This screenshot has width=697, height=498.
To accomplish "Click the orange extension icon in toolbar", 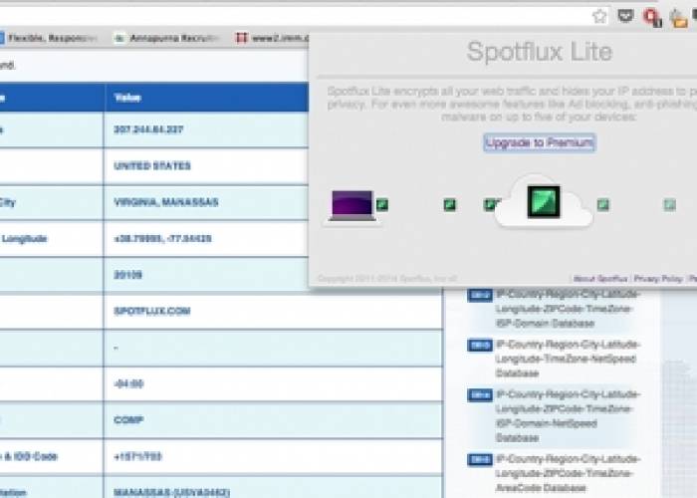I will [678, 19].
